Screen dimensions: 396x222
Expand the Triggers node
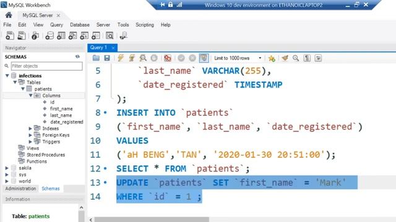point(30,141)
